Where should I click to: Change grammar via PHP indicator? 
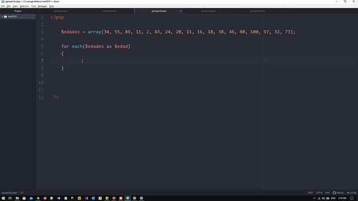coord(327,193)
